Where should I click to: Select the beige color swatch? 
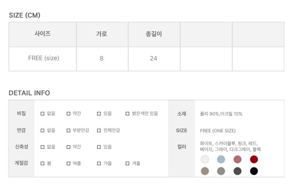point(205,171)
